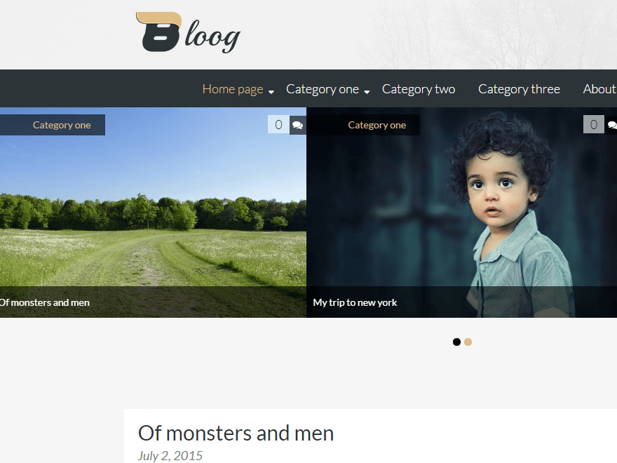Select the black slider pagination dot
The width and height of the screenshot is (617, 463).
(x=456, y=342)
